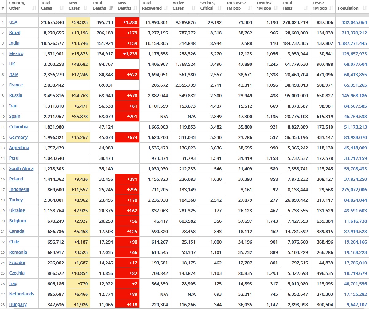Select France active cases cell 2,555,739

184,85
